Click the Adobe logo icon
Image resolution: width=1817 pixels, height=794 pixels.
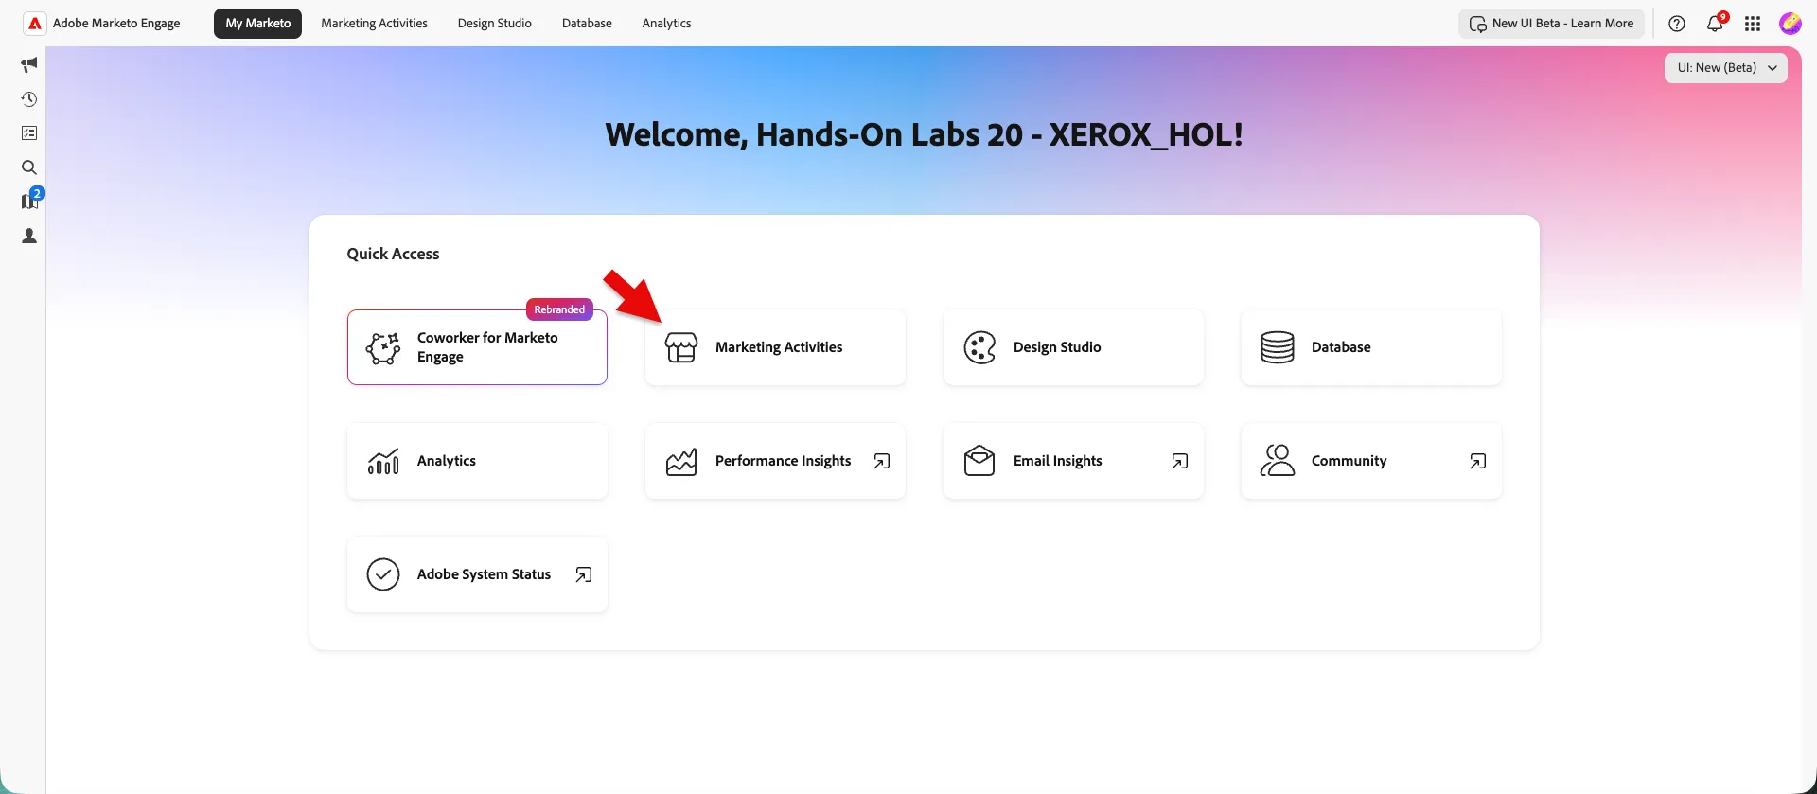click(35, 24)
